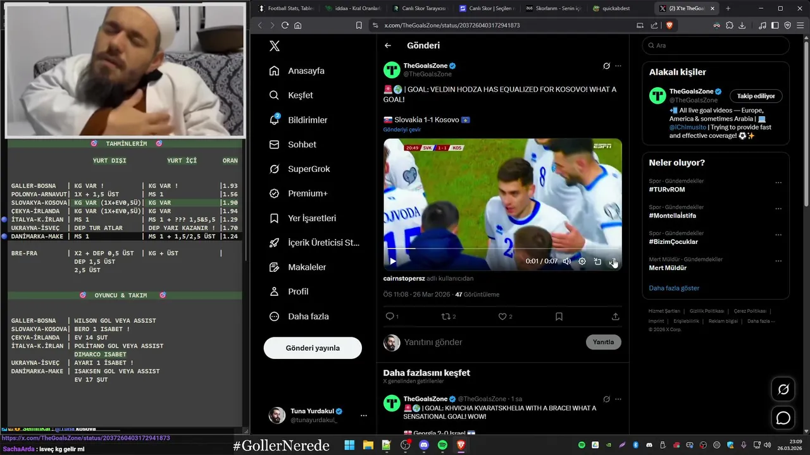810x455 pixels.
Task: Open the browser extensions puzzle icon
Action: click(x=730, y=25)
